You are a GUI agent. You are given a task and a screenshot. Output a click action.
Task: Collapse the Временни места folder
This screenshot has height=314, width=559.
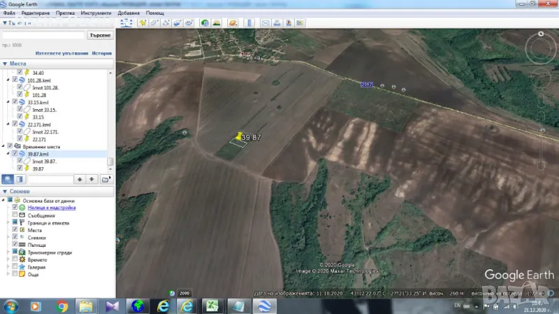[3, 146]
